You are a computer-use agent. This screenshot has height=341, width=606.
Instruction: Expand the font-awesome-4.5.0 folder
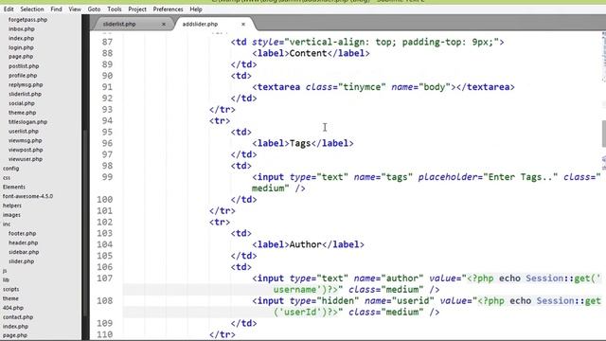coord(27,196)
